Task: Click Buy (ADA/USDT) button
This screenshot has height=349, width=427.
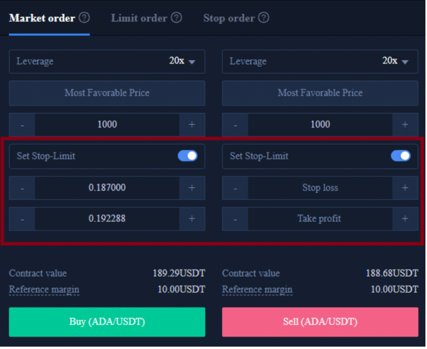Action: (x=107, y=322)
